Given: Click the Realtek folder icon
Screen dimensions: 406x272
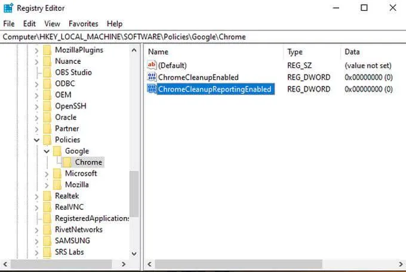Looking at the screenshot, I should [x=47, y=196].
